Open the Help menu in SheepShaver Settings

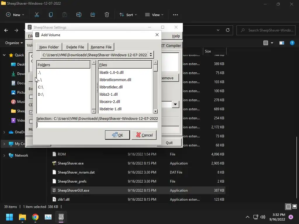pos(176,36)
